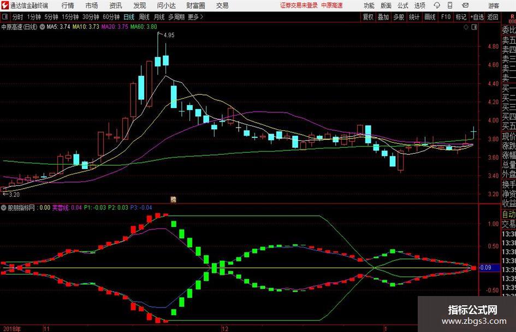Image resolution: width=516 pixels, height=332 pixels.
Task: Click the 多股 toolbar button
Action: click(x=399, y=17)
